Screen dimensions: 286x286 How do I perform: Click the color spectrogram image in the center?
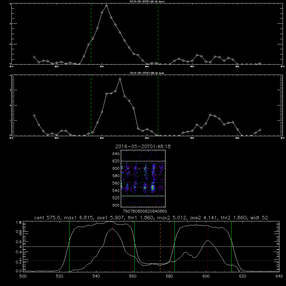(143, 178)
